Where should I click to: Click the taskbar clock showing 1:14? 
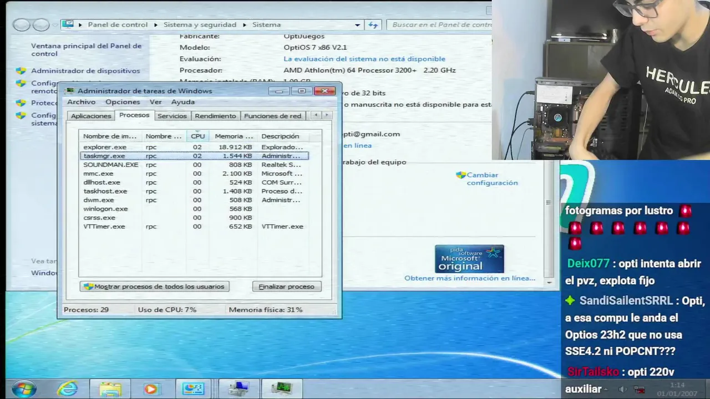[677, 385]
